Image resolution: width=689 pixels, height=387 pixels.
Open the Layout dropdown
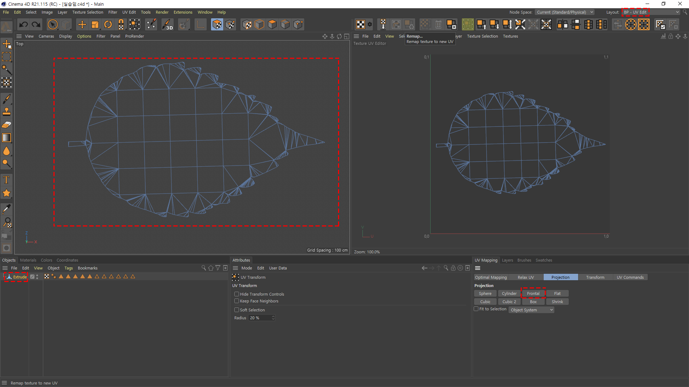pyautogui.click(x=651, y=12)
